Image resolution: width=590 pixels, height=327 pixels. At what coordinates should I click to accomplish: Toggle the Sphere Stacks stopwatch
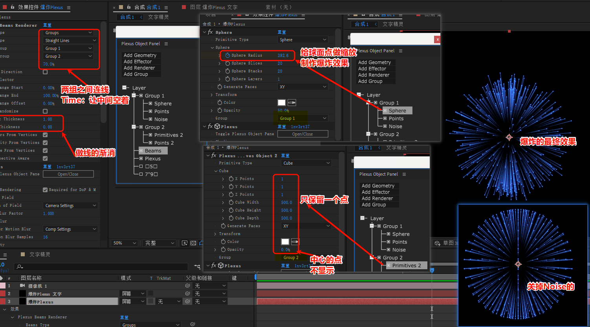(x=227, y=71)
